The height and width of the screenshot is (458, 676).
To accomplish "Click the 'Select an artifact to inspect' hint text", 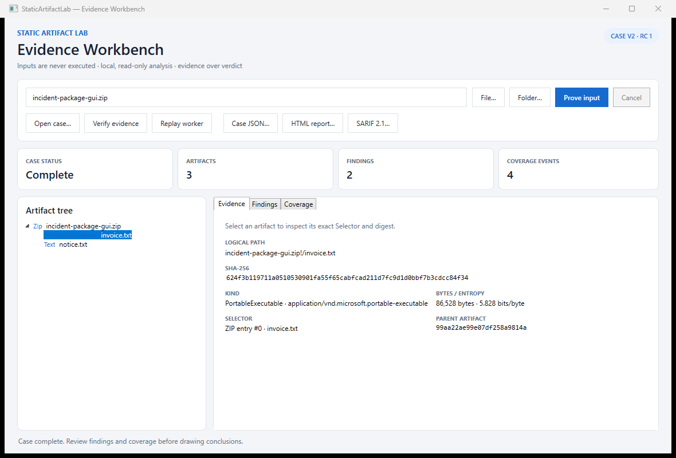I will coord(310,226).
